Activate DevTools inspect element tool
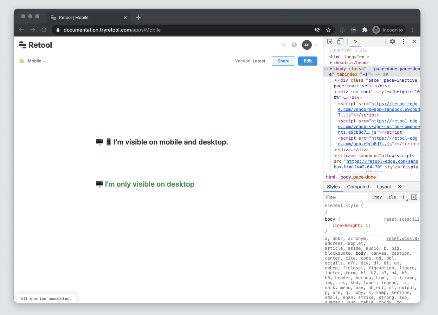The width and height of the screenshot is (438, 315). point(330,41)
